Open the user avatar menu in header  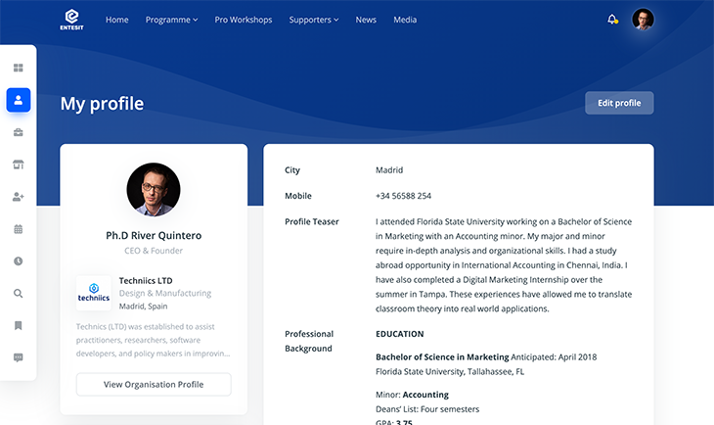643,20
